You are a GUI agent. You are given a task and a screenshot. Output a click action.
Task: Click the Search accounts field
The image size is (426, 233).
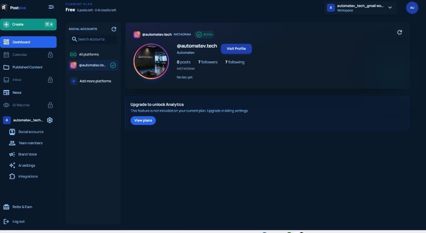pyautogui.click(x=93, y=39)
